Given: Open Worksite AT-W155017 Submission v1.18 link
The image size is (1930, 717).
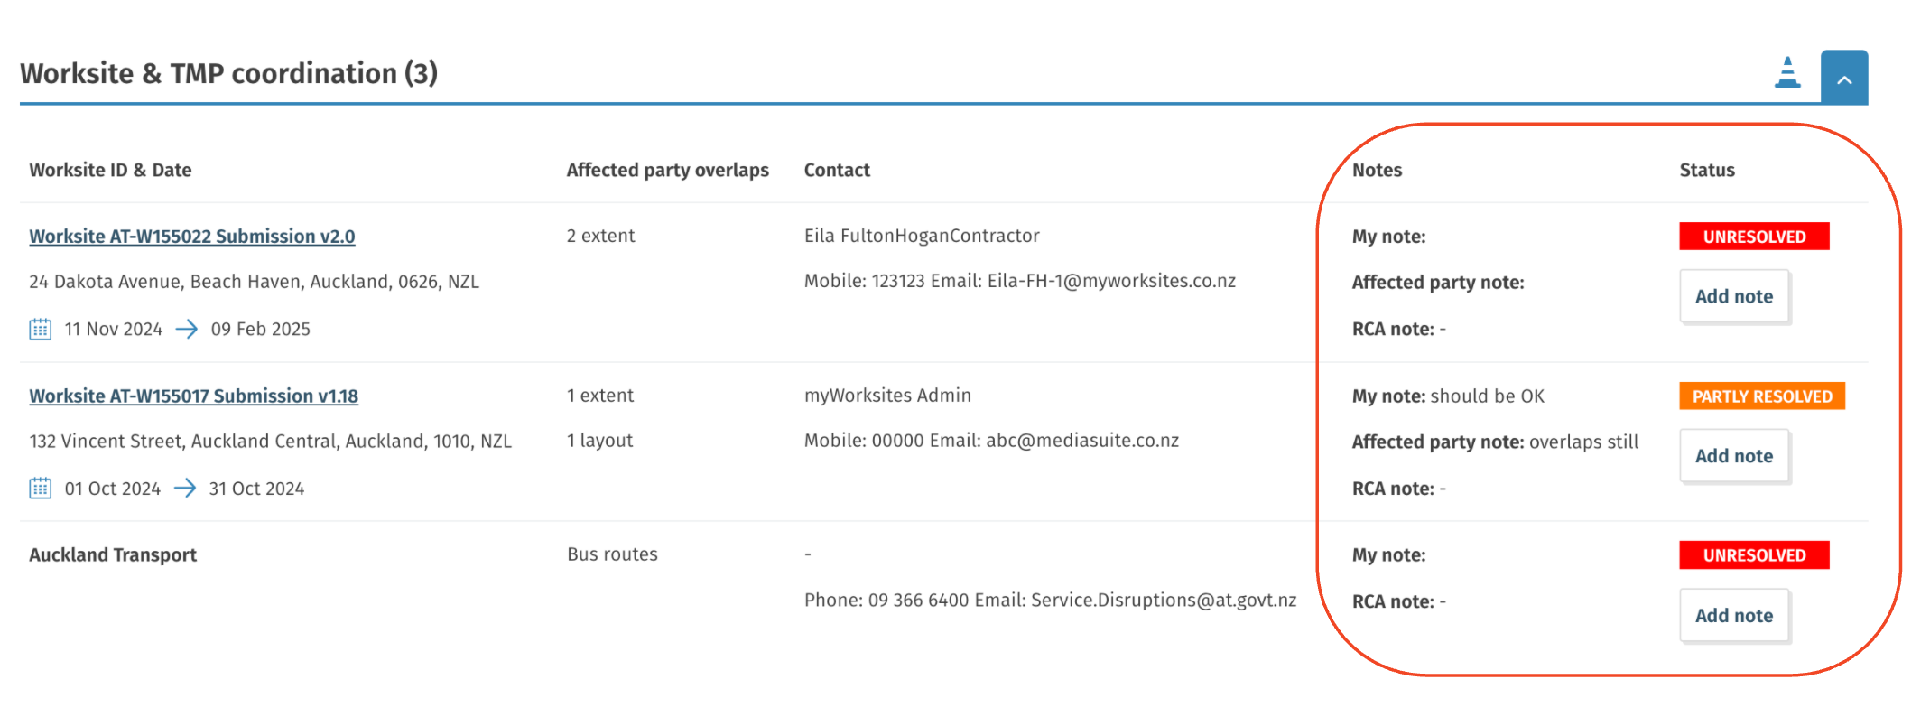Looking at the screenshot, I should (193, 396).
